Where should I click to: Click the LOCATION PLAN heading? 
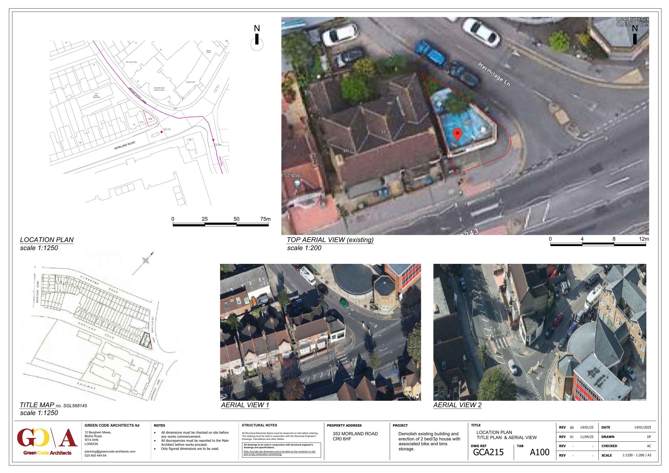(x=47, y=240)
